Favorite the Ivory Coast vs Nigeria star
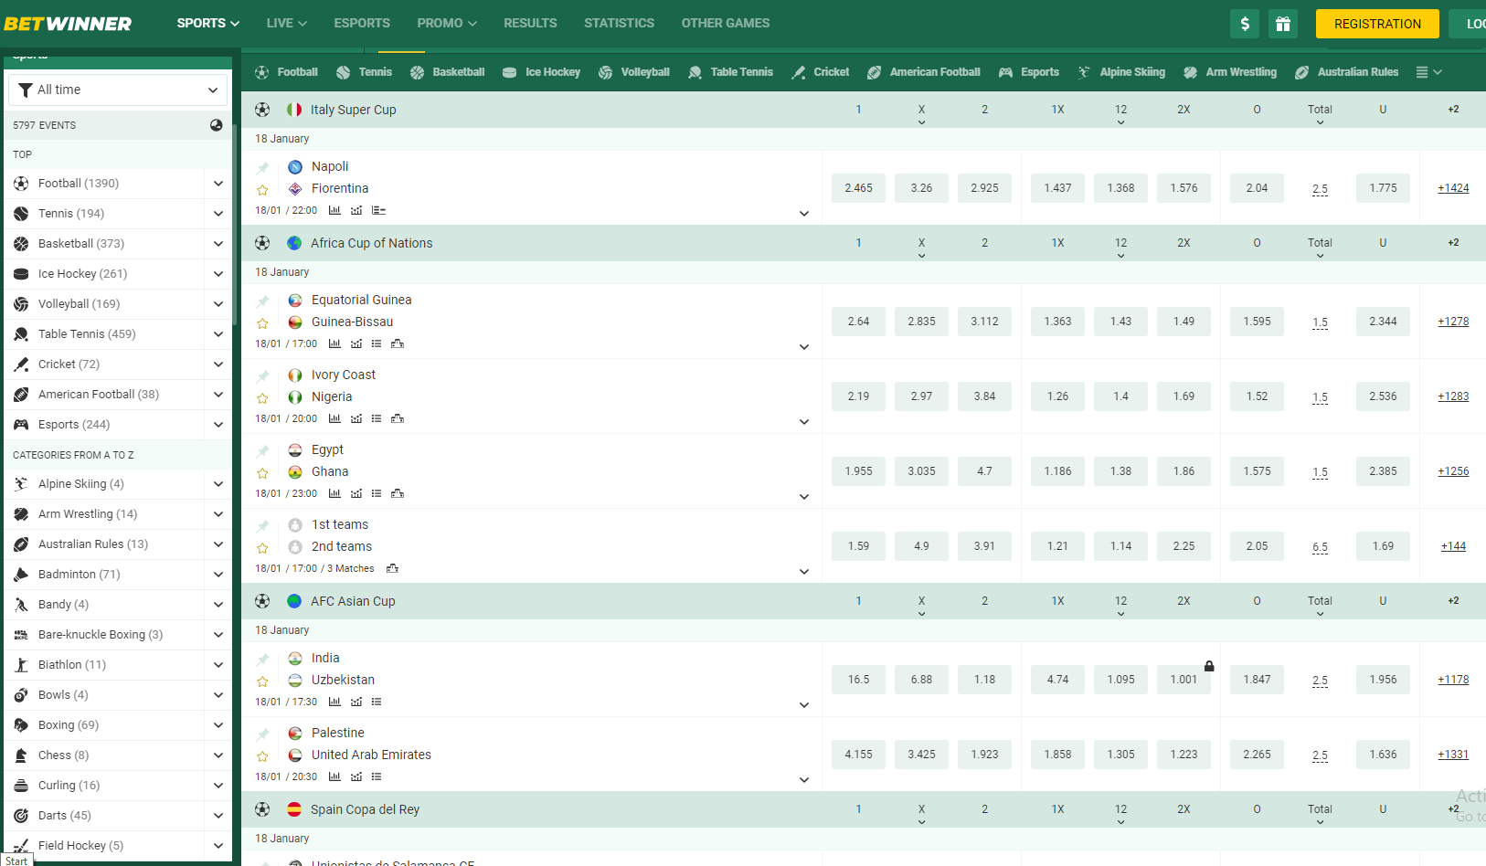This screenshot has width=1486, height=866. tap(263, 398)
